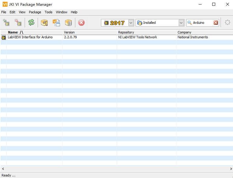
Task: Open the Package menu
Action: pyautogui.click(x=35, y=12)
